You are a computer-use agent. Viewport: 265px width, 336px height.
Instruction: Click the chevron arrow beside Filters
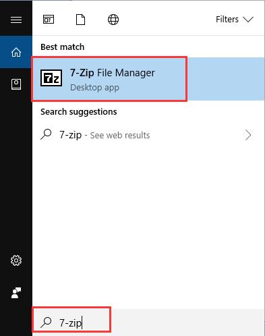[248, 20]
